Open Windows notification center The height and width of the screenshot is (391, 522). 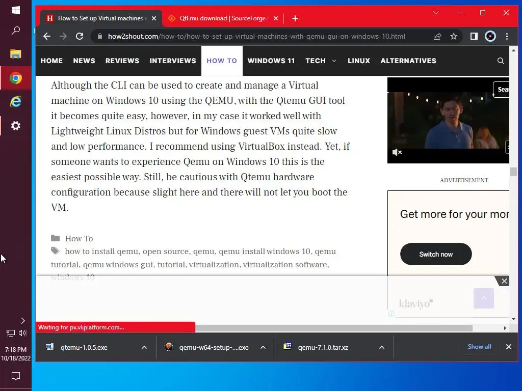point(16,376)
